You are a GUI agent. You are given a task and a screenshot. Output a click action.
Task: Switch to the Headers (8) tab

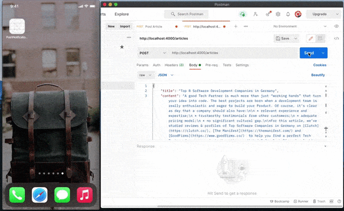click(174, 65)
